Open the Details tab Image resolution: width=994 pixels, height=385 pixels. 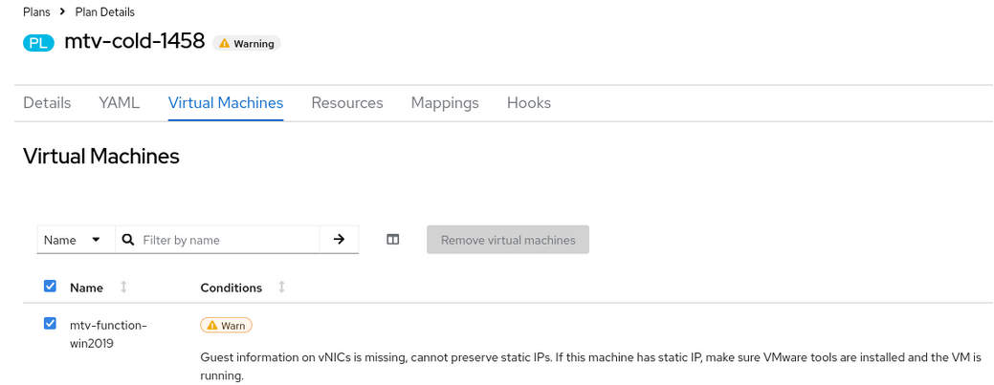47,103
